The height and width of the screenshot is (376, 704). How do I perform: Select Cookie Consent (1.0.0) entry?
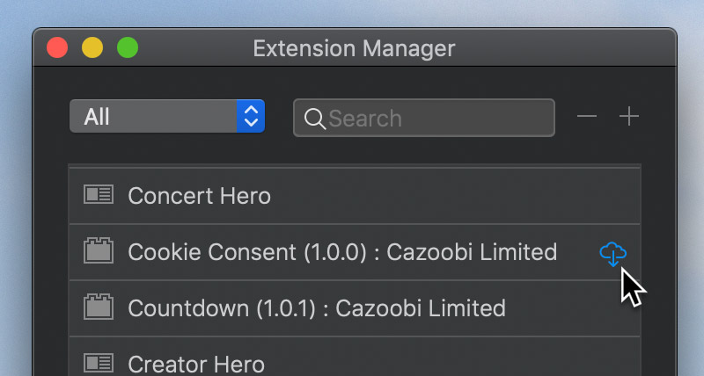355,252
